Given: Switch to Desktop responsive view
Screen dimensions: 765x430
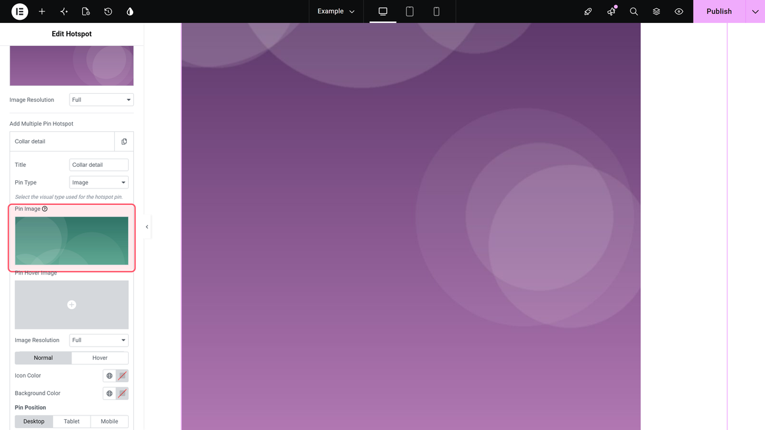Looking at the screenshot, I should (383, 11).
